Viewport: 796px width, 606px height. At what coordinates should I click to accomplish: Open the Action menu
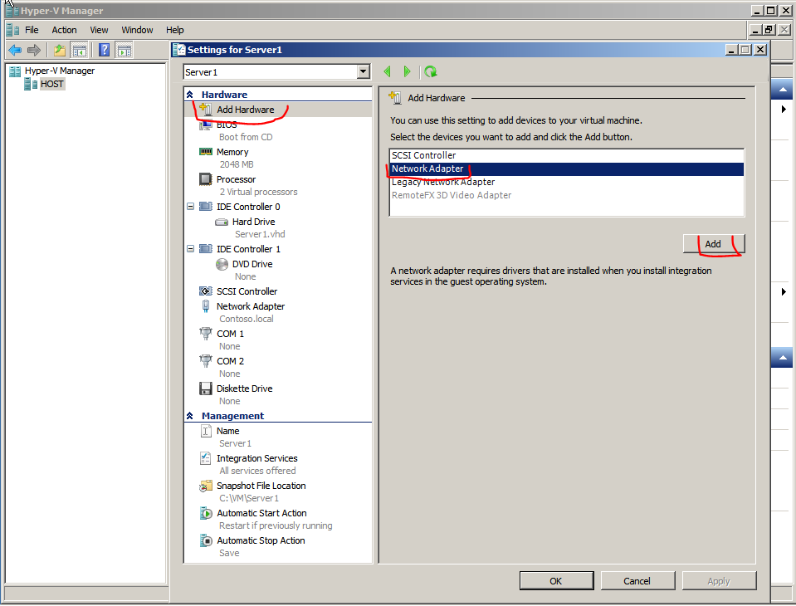click(64, 30)
